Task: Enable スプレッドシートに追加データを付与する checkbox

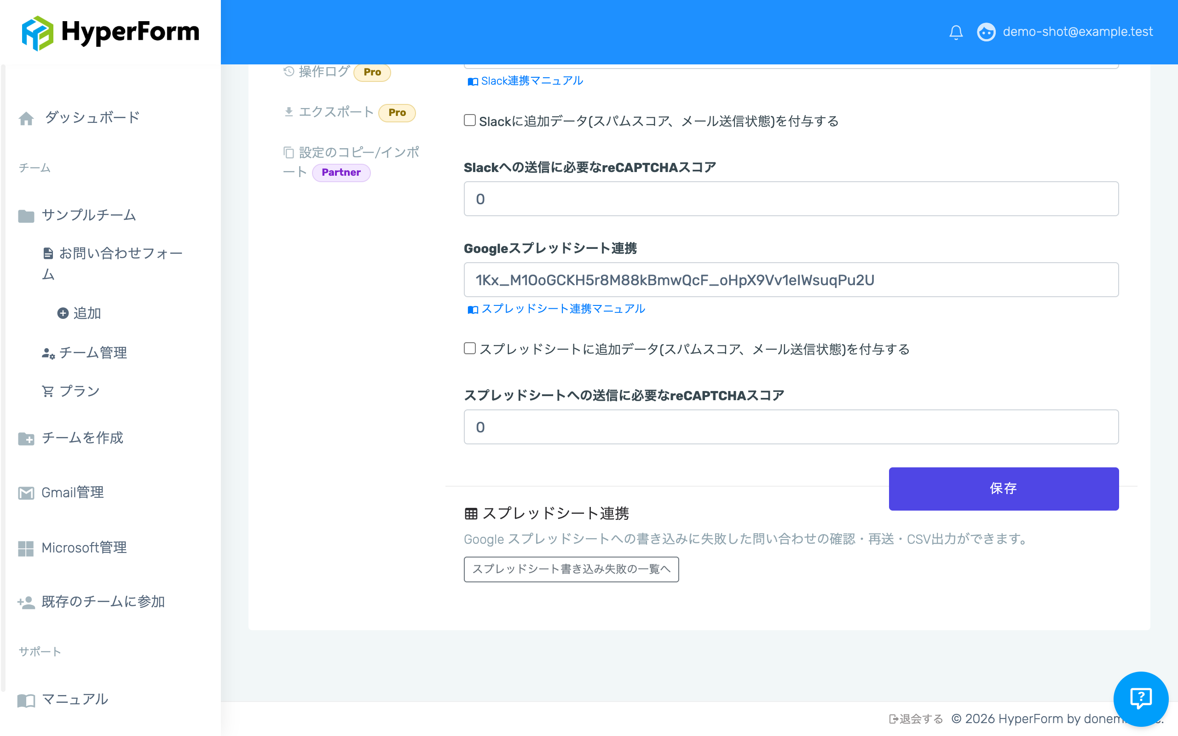Action: click(x=469, y=349)
